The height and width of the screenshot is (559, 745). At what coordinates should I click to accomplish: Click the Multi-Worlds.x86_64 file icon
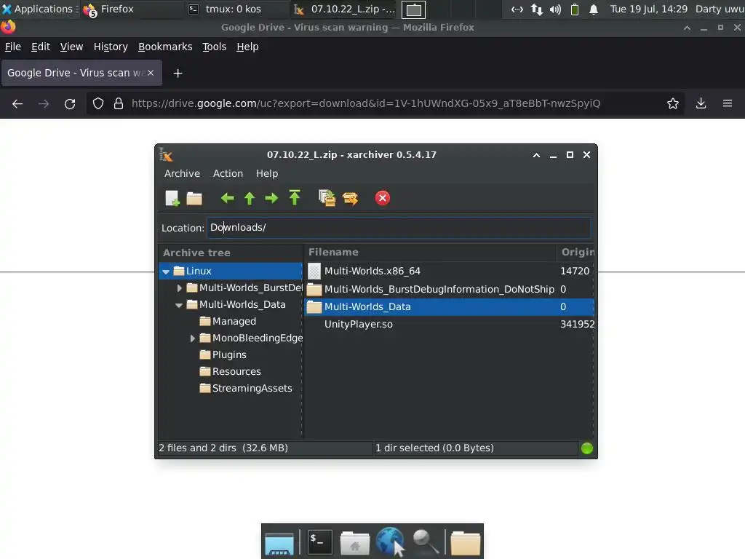tap(314, 271)
